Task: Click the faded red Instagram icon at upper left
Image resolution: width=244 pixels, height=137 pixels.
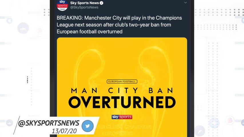Action: click(x=39, y=30)
